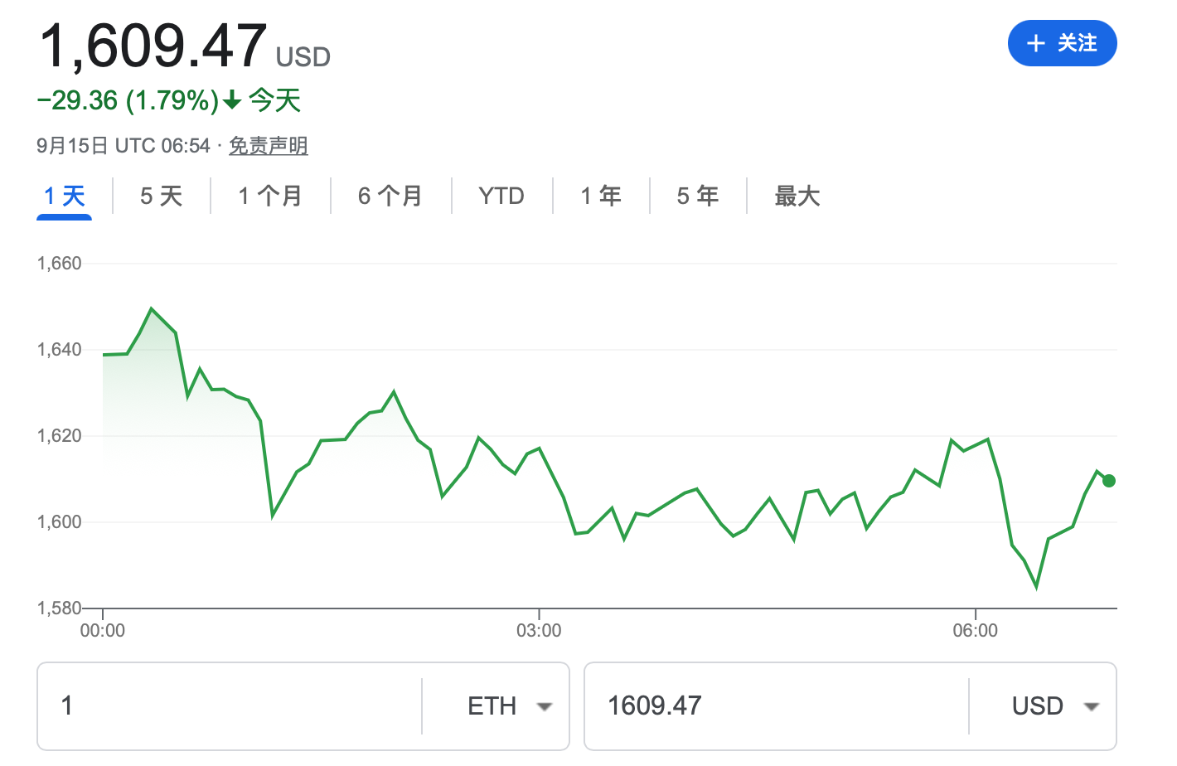1177x766 pixels.
Task: Click the plus icon on the follow button
Action: tap(1035, 43)
